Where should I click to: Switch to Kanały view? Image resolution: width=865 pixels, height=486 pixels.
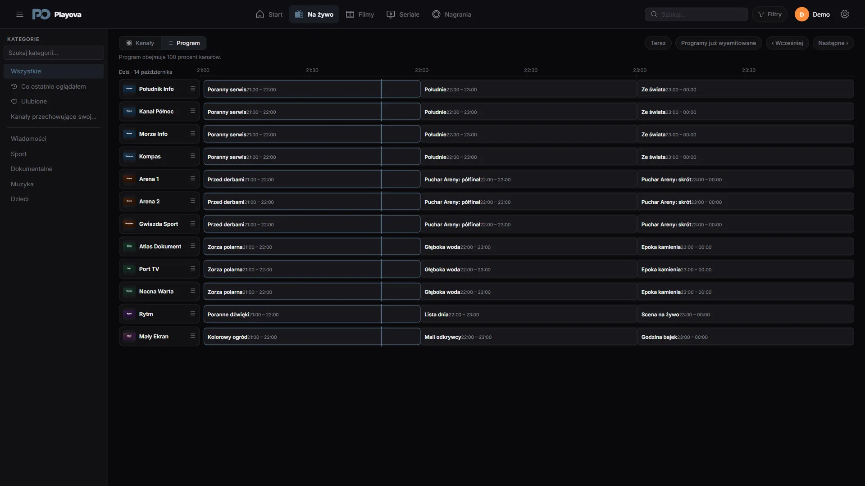(140, 43)
